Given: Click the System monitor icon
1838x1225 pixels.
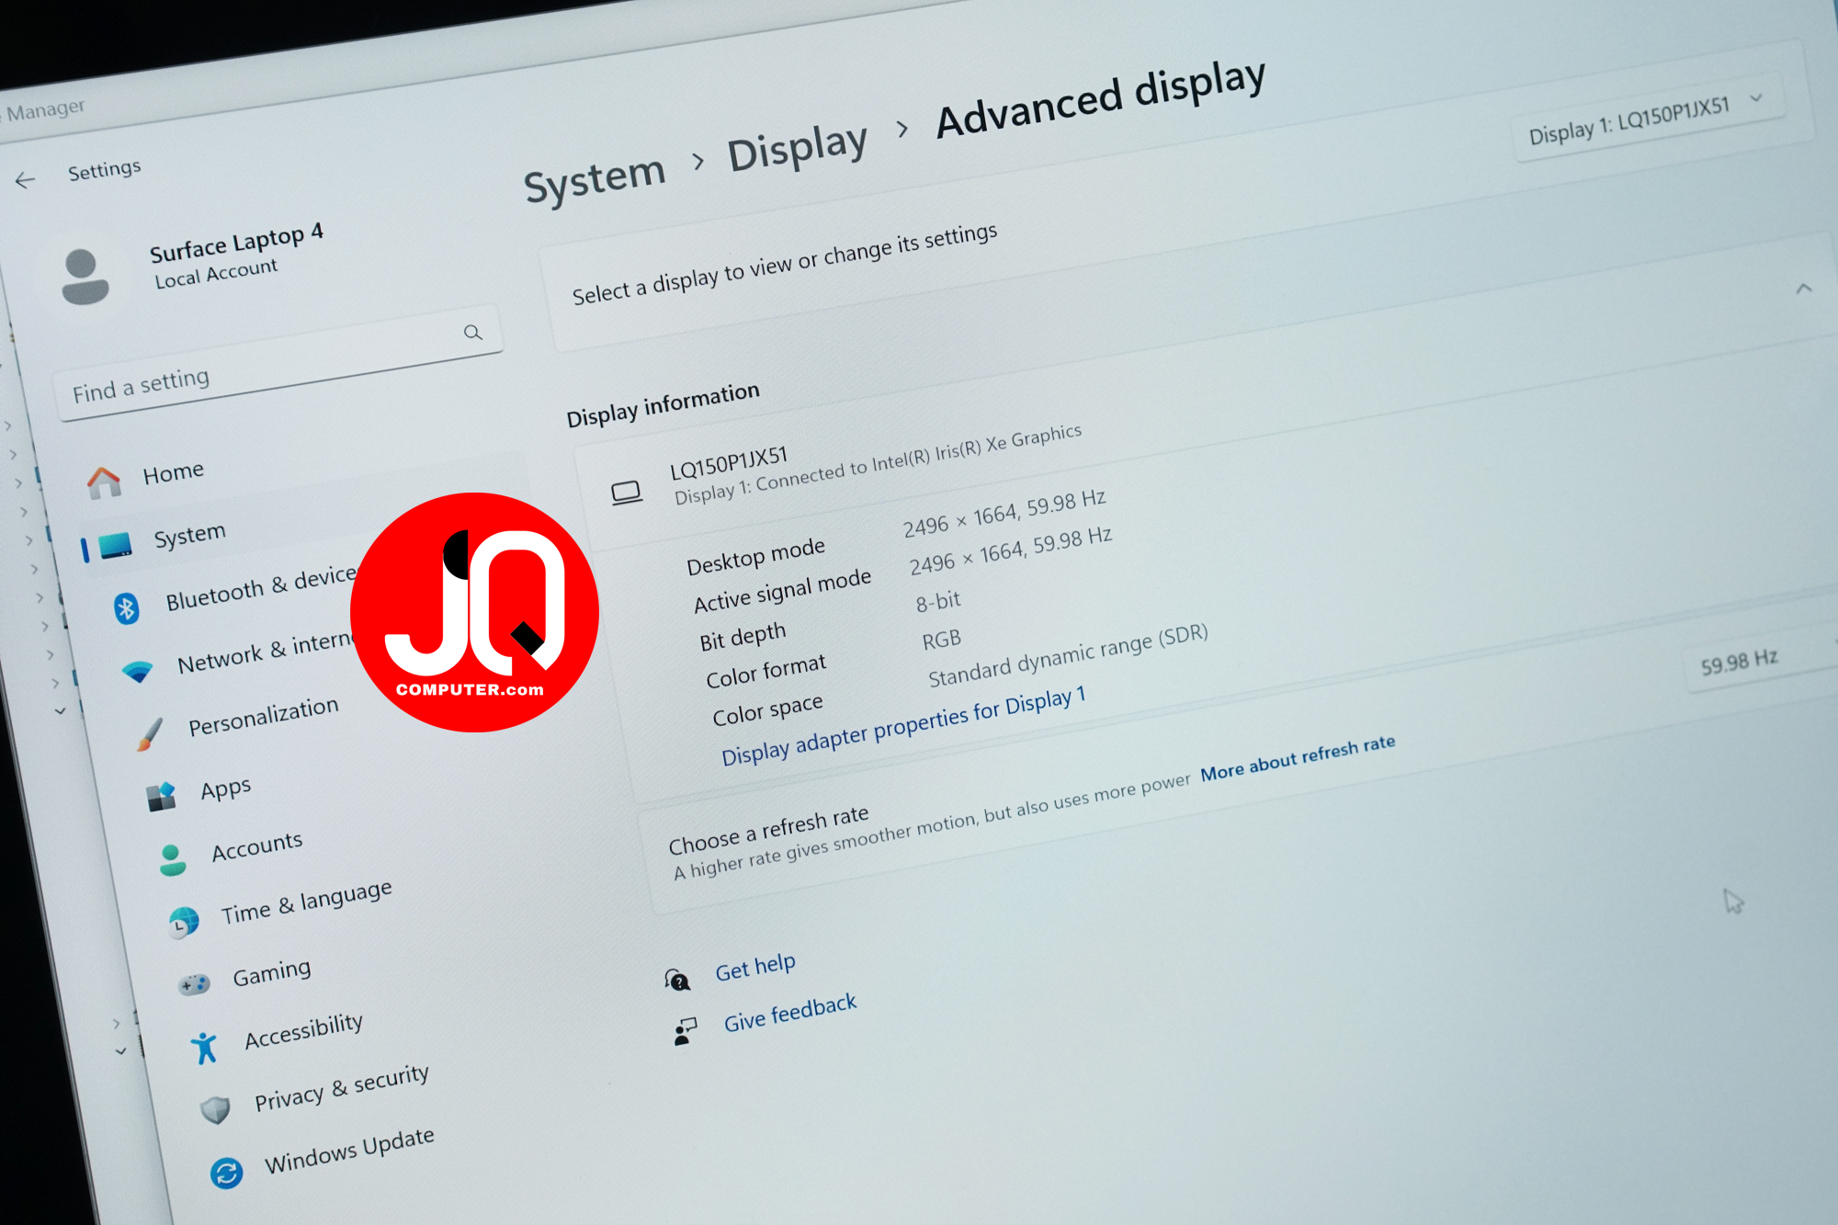Looking at the screenshot, I should coord(116,546).
